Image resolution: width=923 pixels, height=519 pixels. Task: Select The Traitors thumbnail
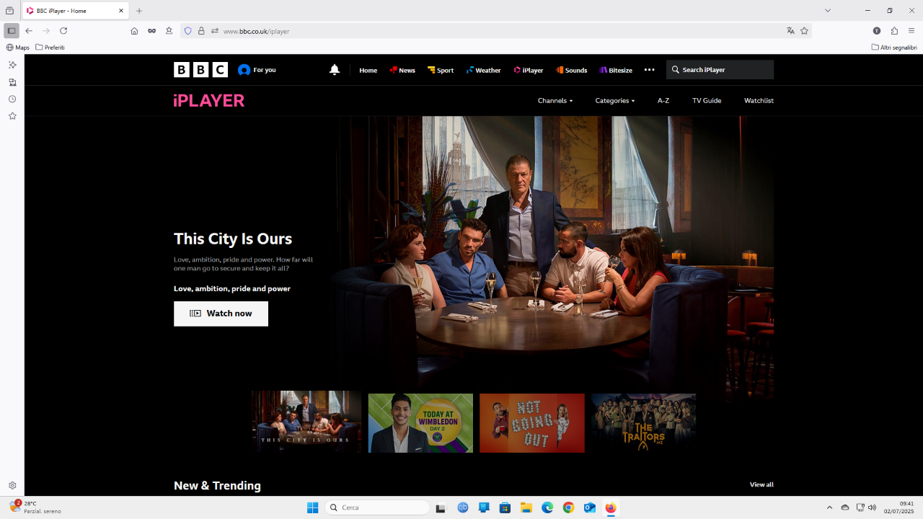pos(644,423)
